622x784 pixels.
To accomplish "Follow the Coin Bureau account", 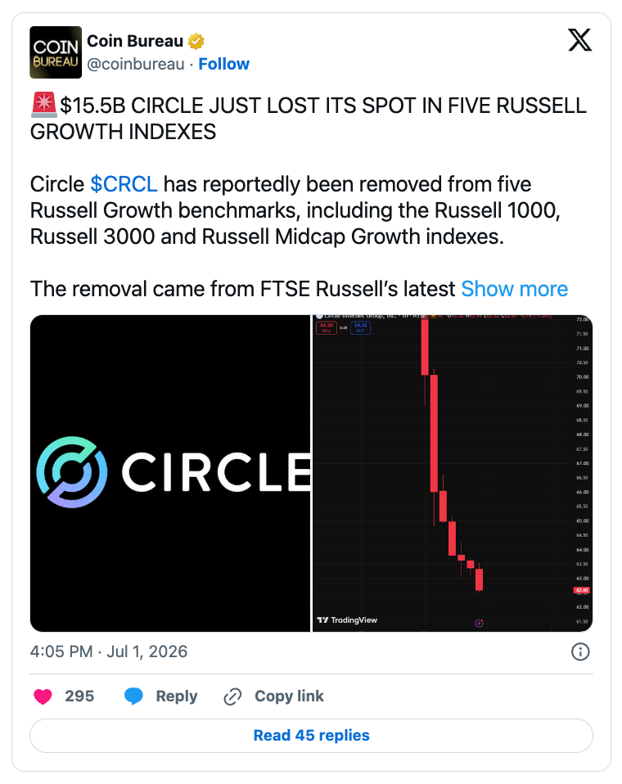I will pyautogui.click(x=224, y=64).
